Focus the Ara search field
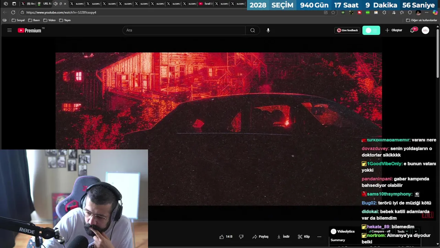Viewport: 440px width, 248px height. pyautogui.click(x=184, y=30)
